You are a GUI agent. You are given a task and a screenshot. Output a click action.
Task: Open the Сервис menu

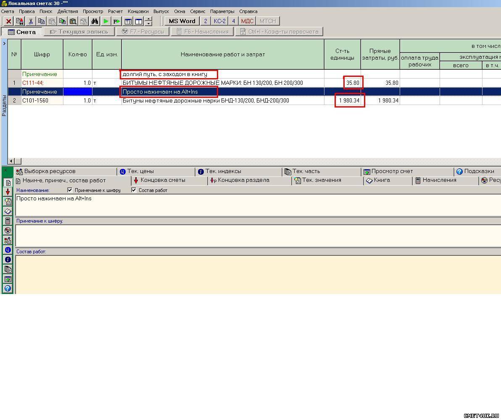coord(198,11)
